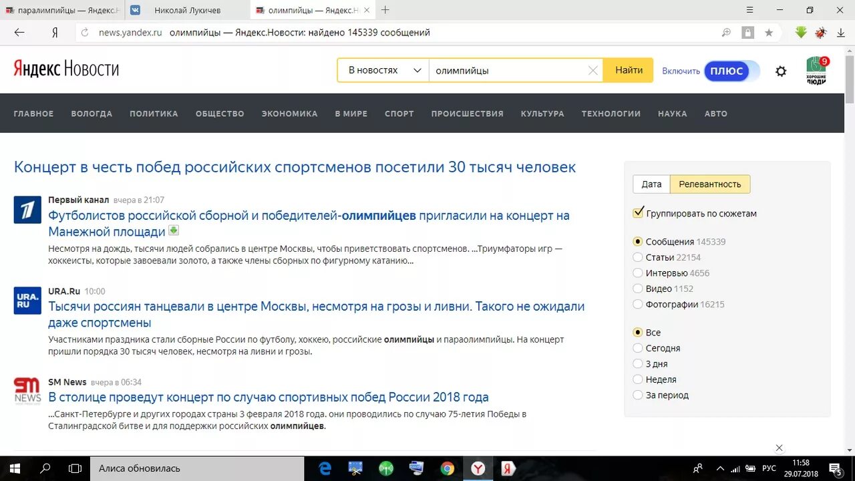Click the URA.RU source logo
Viewport: 855px width, 481px height.
(x=27, y=301)
